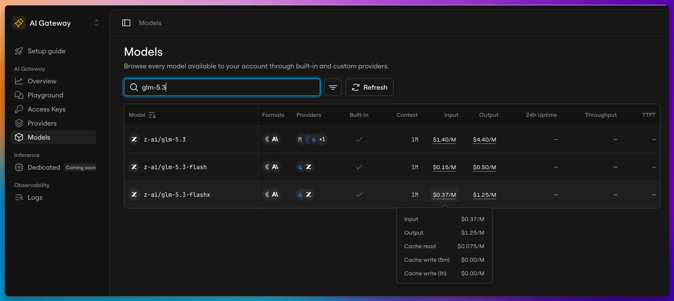Click the Z logo of z-ai/glm-5.3
The image size is (674, 301).
coord(134,140)
